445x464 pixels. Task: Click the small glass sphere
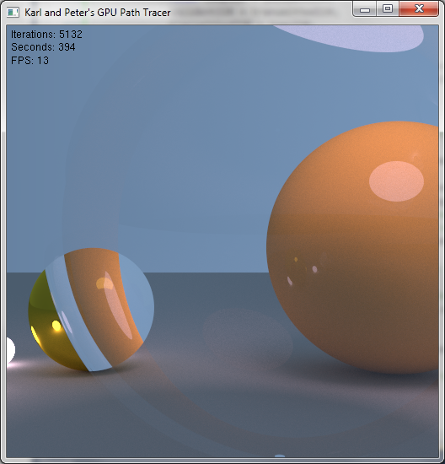(x=91, y=310)
